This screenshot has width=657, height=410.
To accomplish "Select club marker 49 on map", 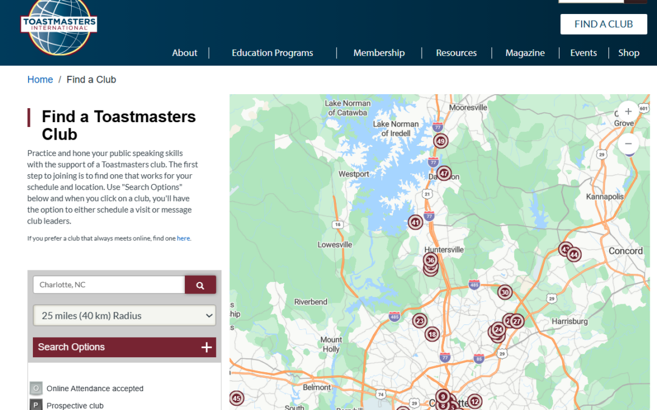I will [x=441, y=142].
